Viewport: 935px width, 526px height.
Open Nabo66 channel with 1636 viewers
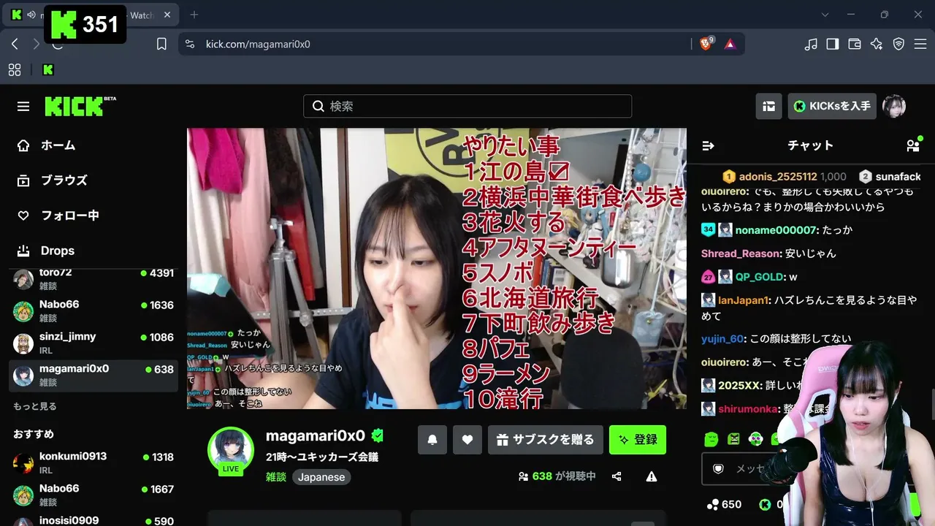pos(93,310)
